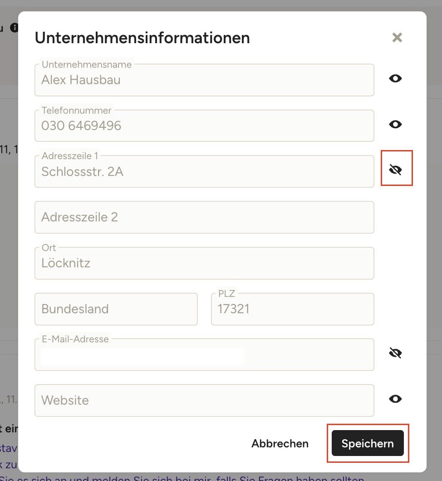Focus the Ort field containing Löcknitz
The height and width of the screenshot is (481, 442).
pos(204,263)
